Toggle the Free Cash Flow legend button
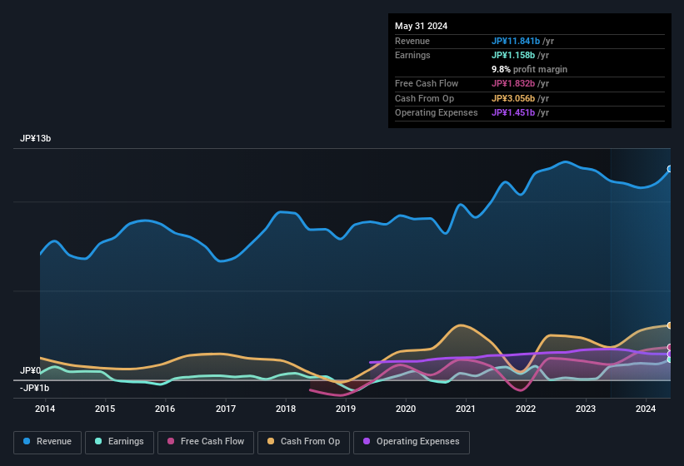The width and height of the screenshot is (684, 466). [206, 442]
